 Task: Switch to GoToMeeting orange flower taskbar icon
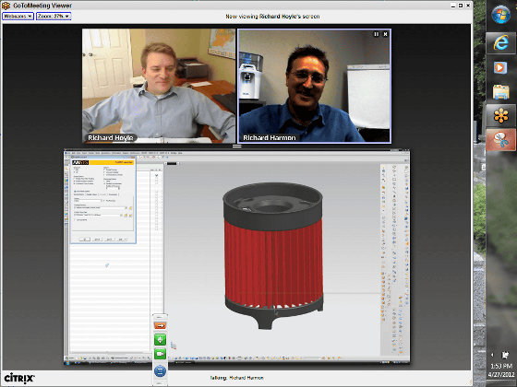coord(500,116)
